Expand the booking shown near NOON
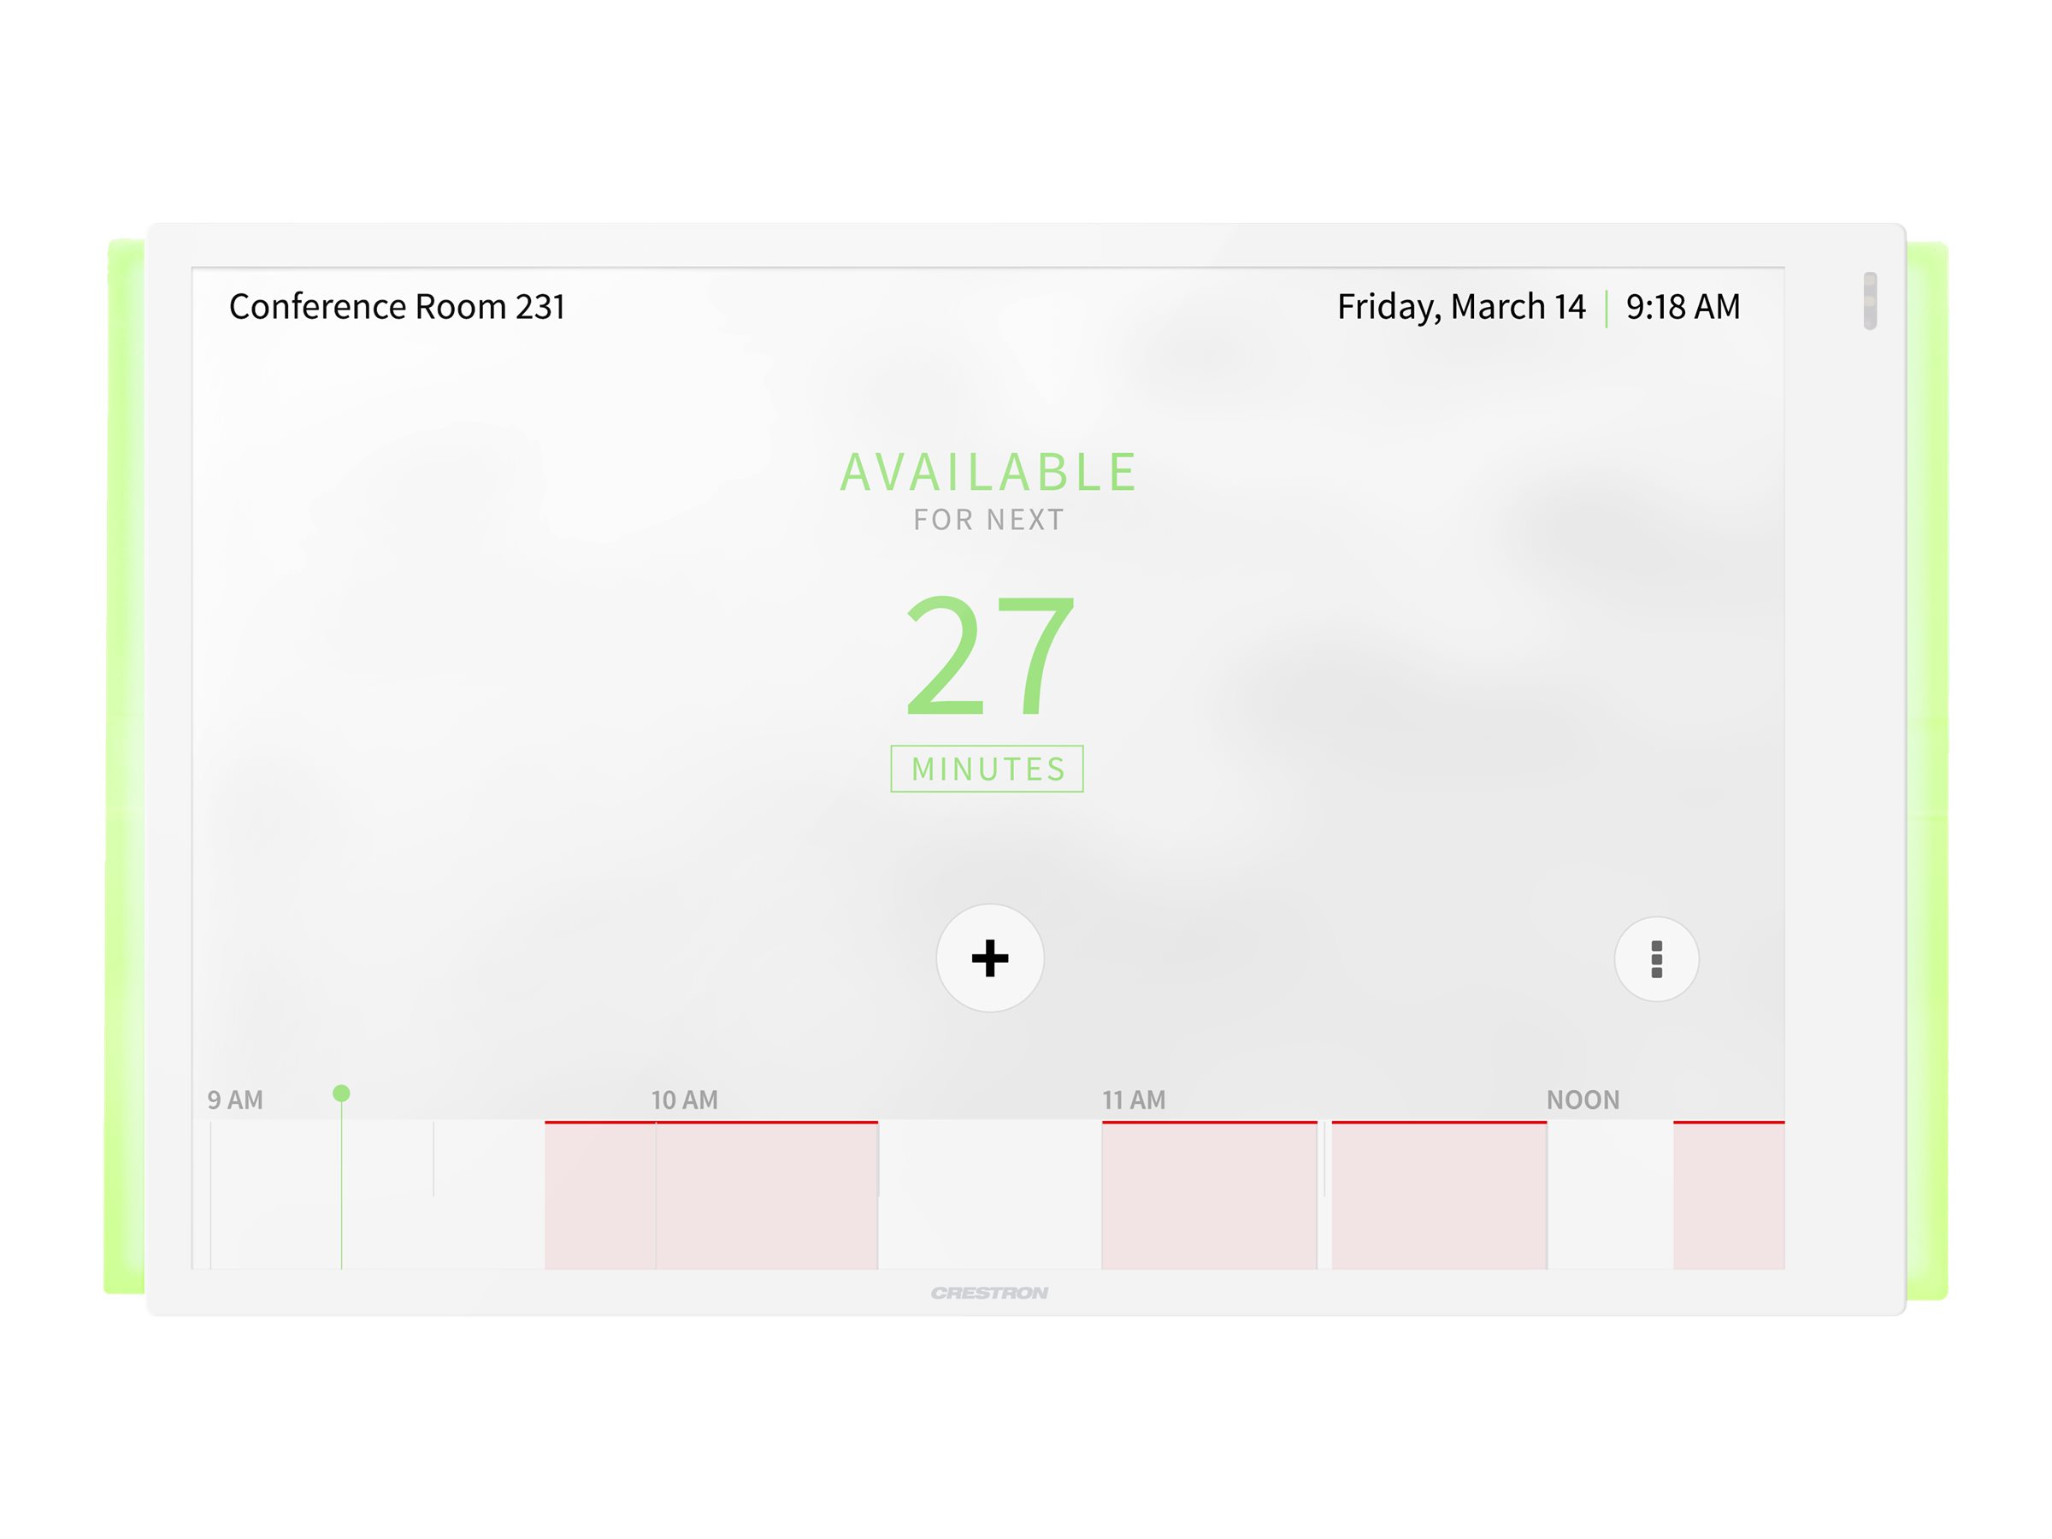Image resolution: width=2052 pixels, height=1539 pixels. tap(1438, 1197)
